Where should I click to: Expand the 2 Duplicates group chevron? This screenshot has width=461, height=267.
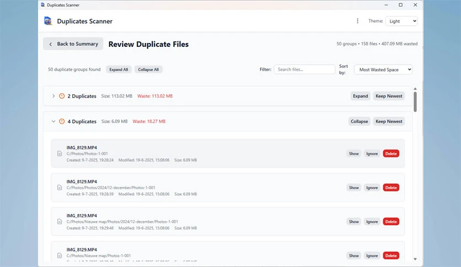53,96
